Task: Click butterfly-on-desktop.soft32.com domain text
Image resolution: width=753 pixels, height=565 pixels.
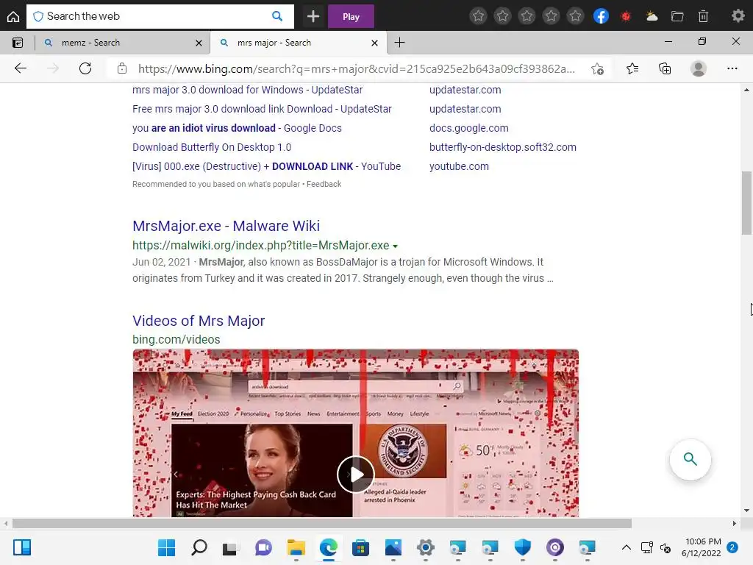Action: click(503, 147)
